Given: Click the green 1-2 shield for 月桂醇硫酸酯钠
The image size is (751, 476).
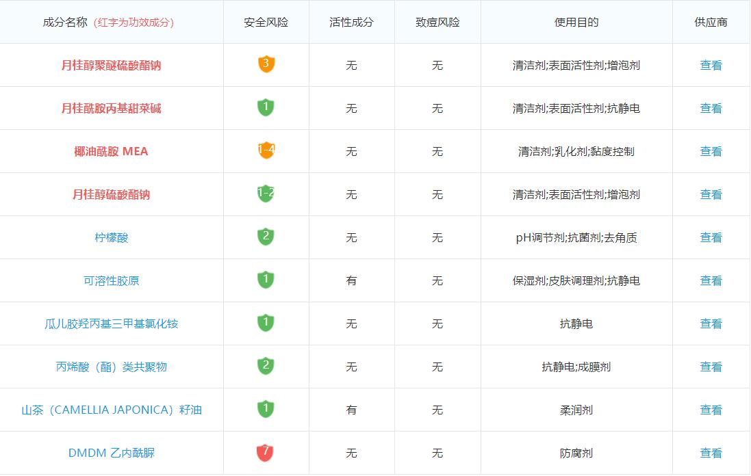Looking at the screenshot, I should (x=266, y=194).
